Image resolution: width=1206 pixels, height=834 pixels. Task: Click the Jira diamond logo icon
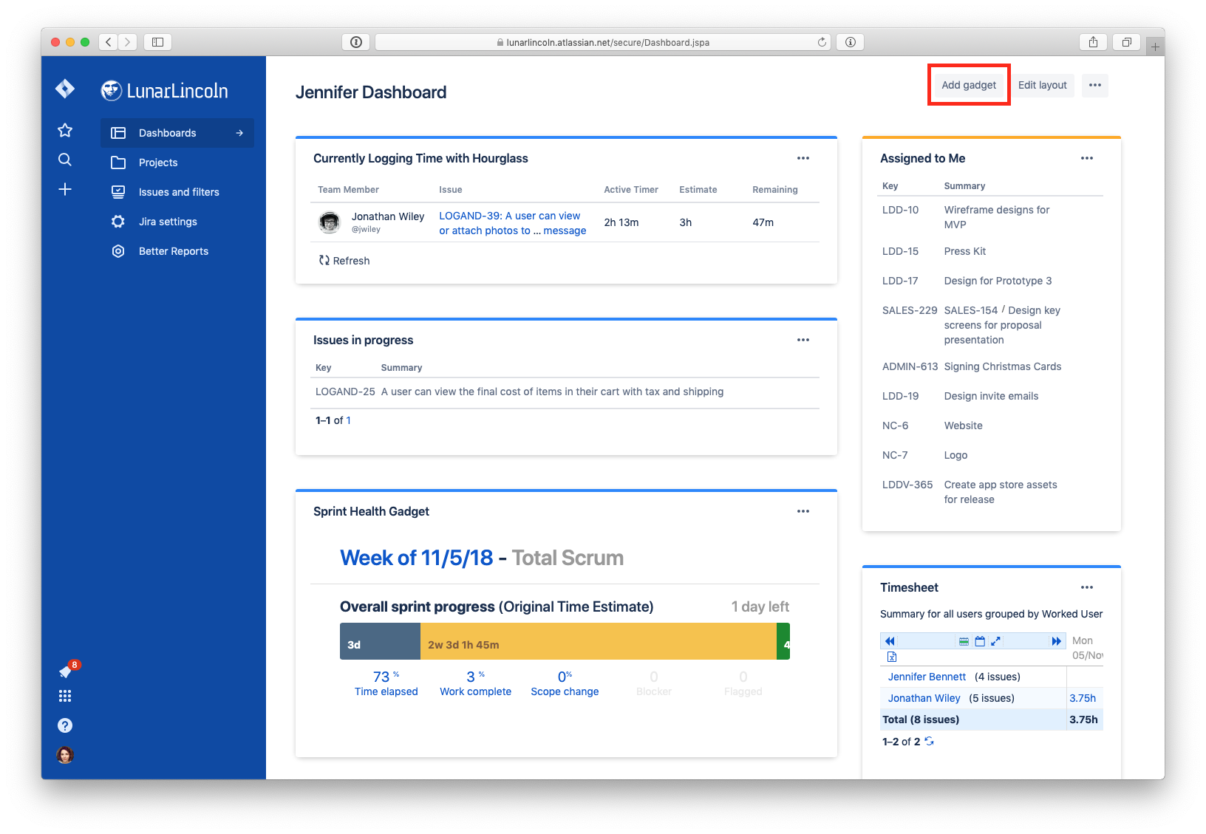click(x=65, y=89)
